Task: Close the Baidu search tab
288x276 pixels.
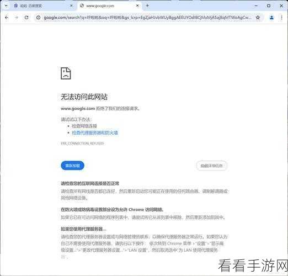Action: tap(72, 6)
